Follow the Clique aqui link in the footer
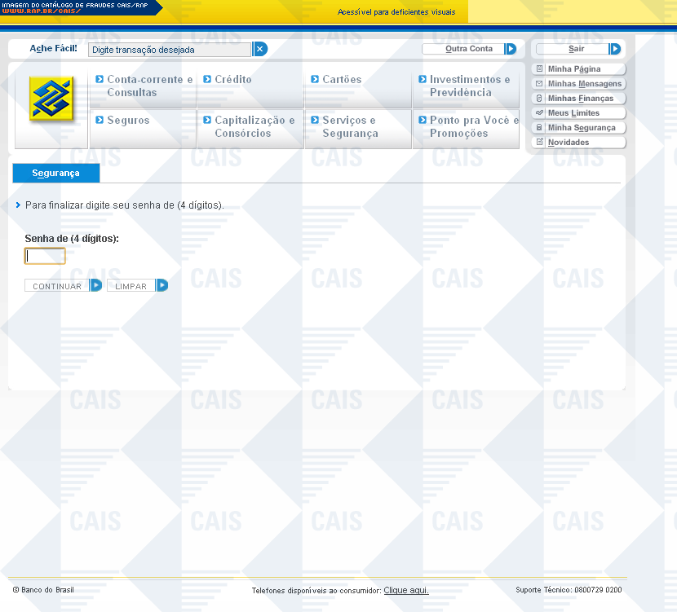Screen dimensions: 677x612 405,590
